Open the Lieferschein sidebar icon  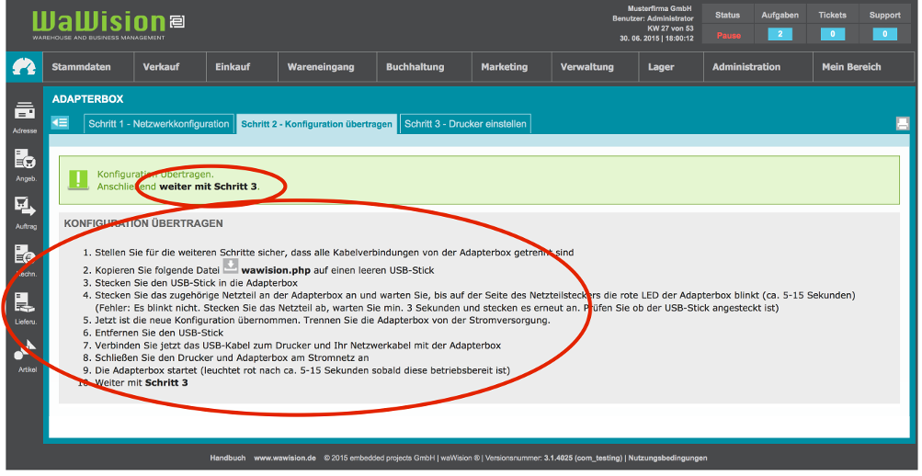(x=25, y=303)
